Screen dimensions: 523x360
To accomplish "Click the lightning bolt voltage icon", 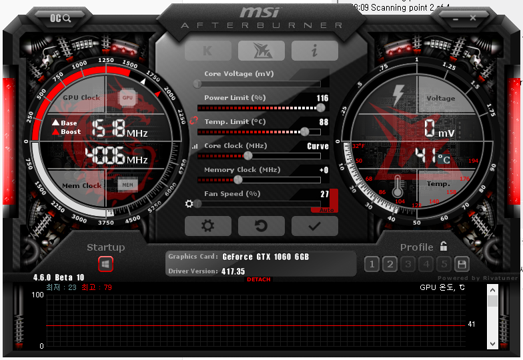I will pyautogui.click(x=398, y=95).
